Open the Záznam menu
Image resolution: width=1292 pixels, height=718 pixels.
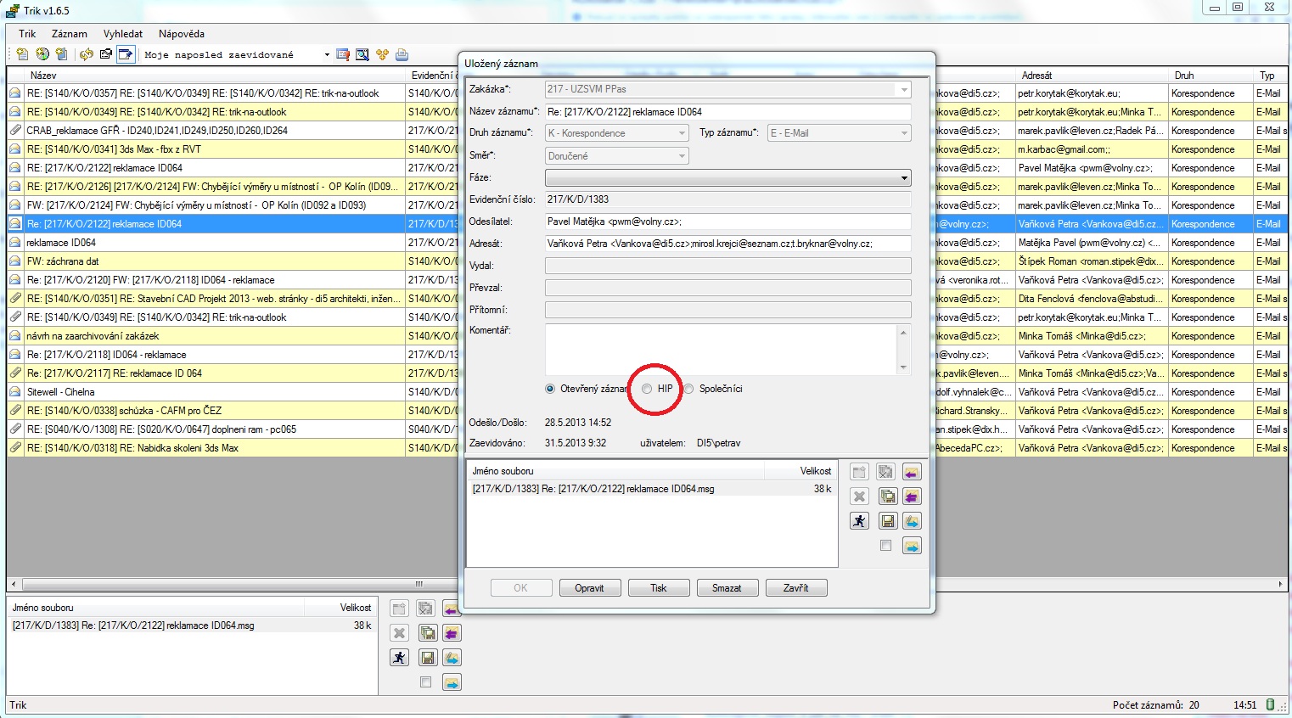click(x=70, y=34)
